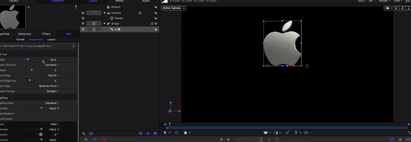Toggle lock on Group layer
Image resolution: width=411 pixels, height=142 pixels.
pyautogui.click(x=156, y=23)
